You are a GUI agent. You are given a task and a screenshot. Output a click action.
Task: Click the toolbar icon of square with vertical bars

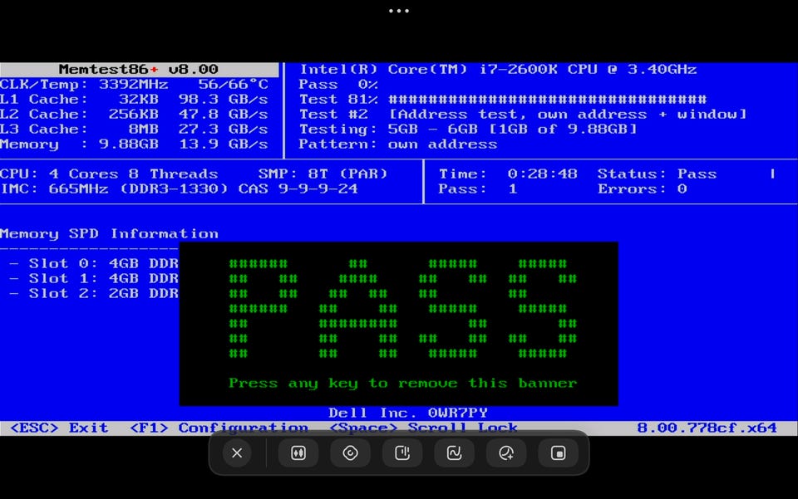(402, 453)
